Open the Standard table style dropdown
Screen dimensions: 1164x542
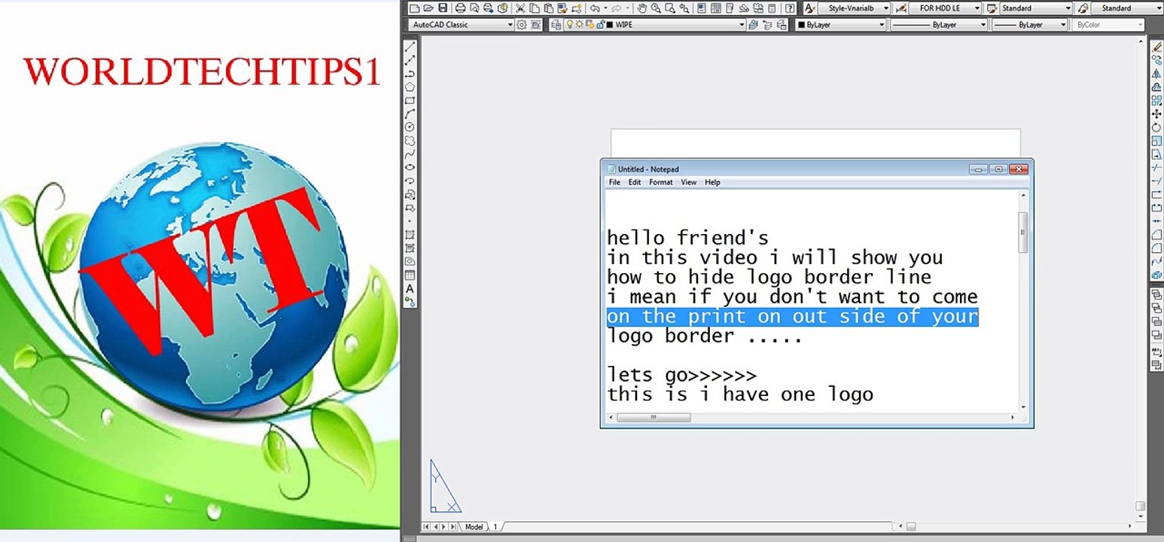click(1035, 8)
